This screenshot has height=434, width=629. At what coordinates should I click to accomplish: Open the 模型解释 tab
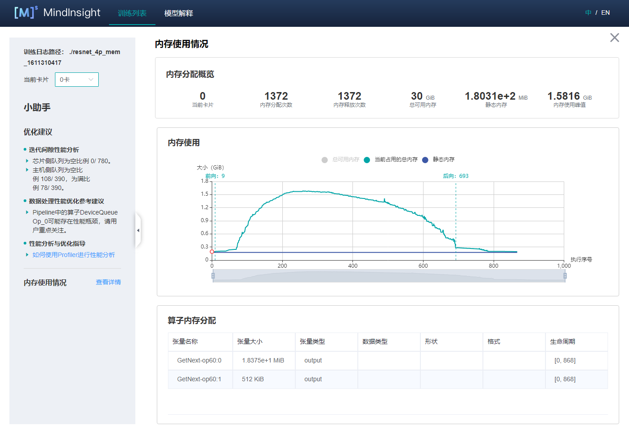click(x=178, y=13)
